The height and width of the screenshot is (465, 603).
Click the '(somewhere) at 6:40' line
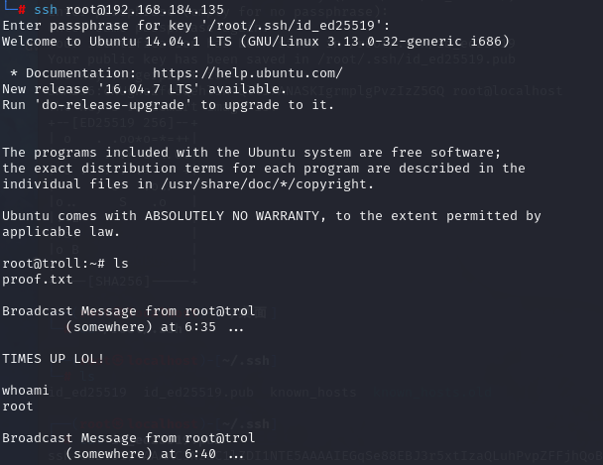click(x=155, y=454)
